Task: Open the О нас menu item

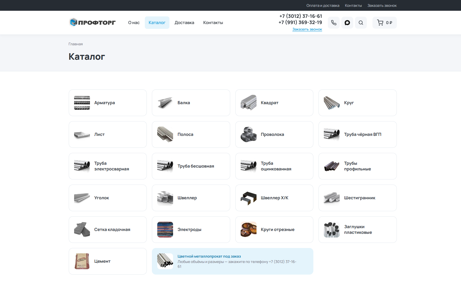Action: 134,23
